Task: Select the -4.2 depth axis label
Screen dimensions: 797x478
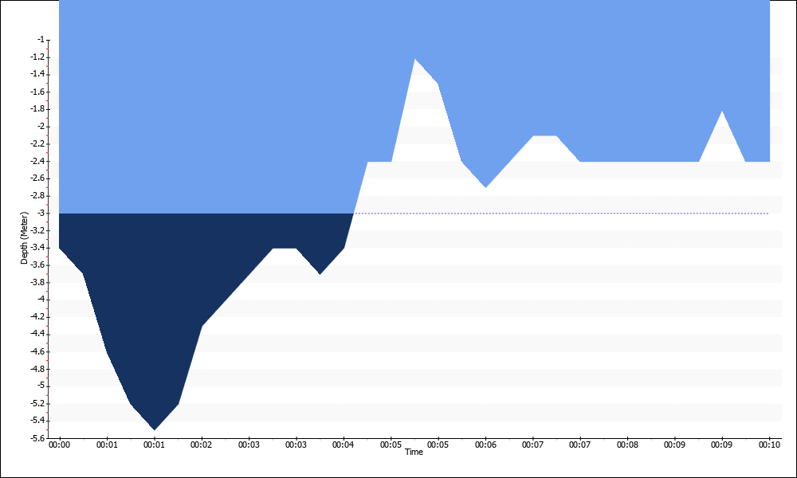Action: [x=38, y=317]
